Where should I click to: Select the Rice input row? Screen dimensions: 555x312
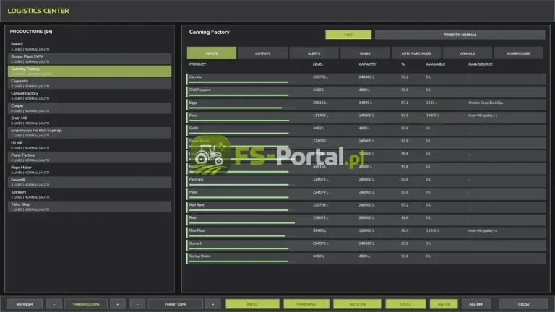366,220
